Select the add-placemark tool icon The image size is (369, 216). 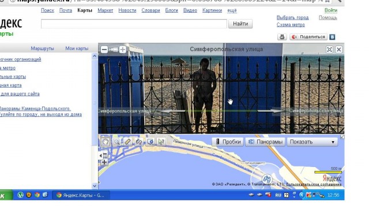click(150, 142)
